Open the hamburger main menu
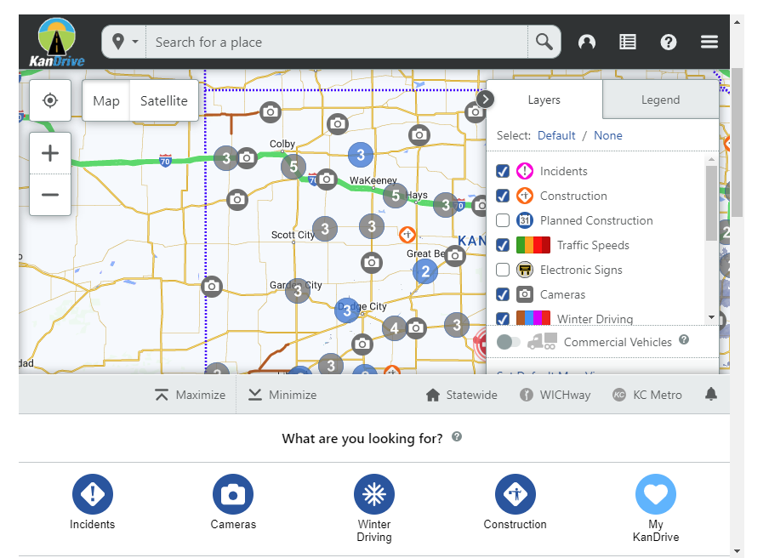The height and width of the screenshot is (558, 769). coord(709,42)
